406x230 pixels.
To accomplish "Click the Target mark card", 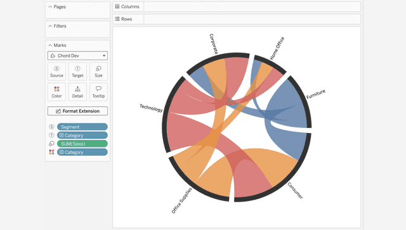I will point(77,71).
